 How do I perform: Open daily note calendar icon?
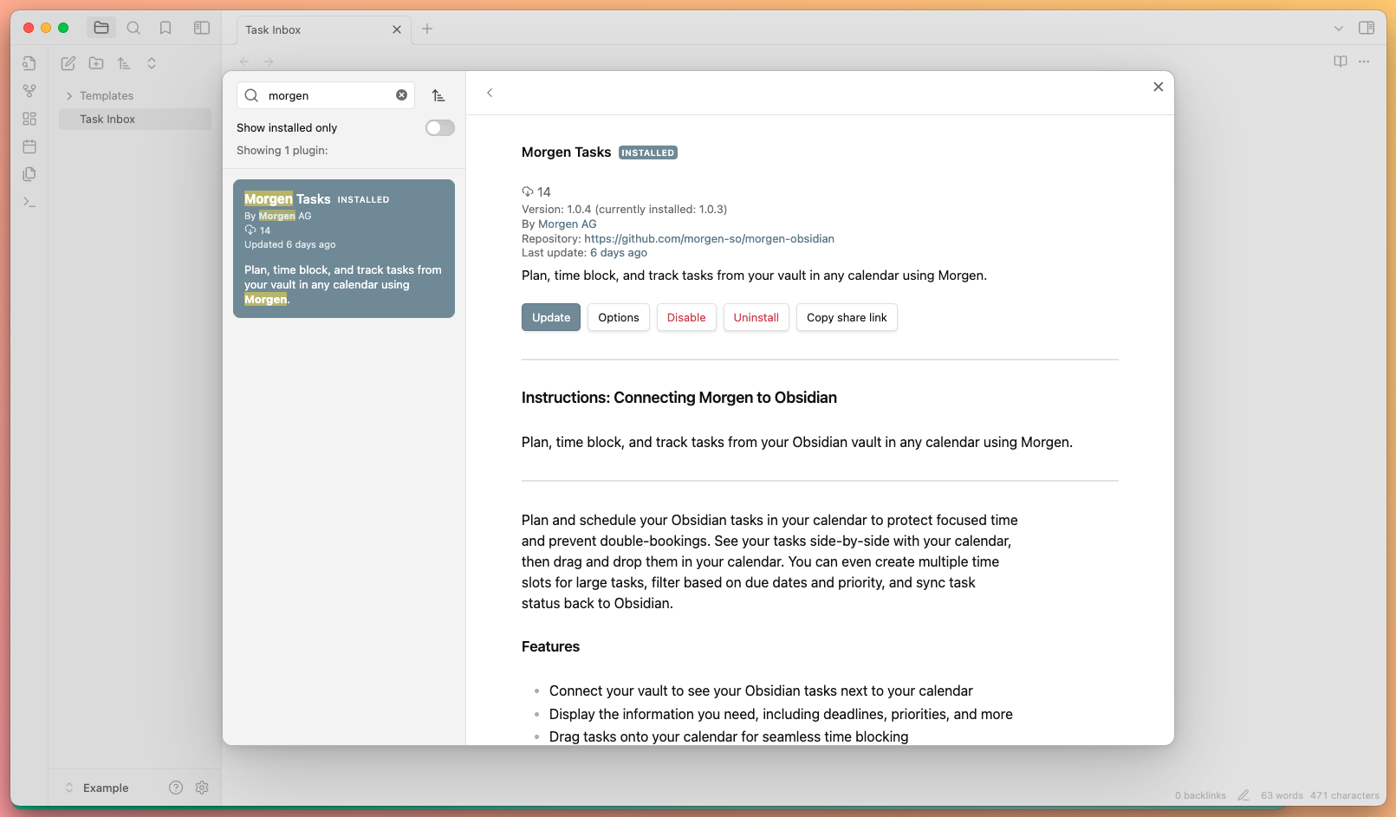click(29, 146)
